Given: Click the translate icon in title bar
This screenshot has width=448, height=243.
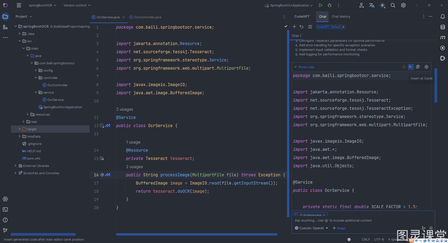Looking at the screenshot, I should (x=372, y=5).
